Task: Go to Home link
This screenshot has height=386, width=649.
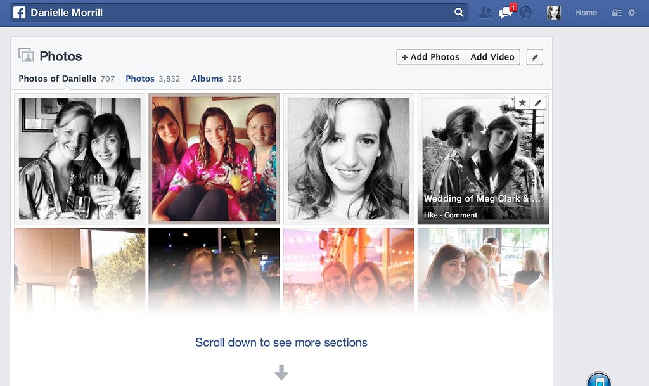Action: [x=586, y=13]
